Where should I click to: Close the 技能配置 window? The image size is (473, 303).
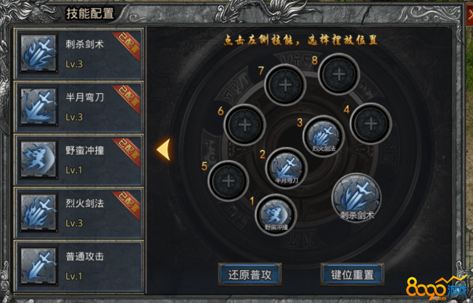point(469,14)
